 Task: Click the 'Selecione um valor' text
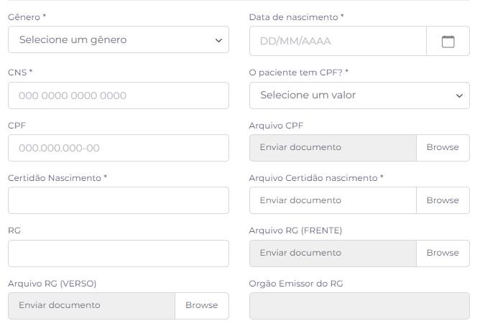308,96
